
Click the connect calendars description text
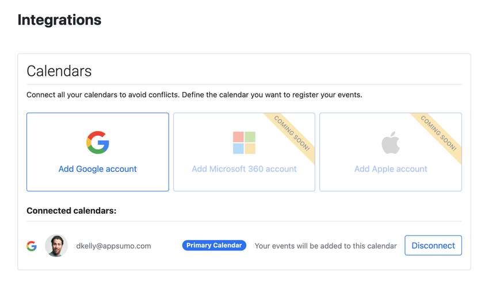point(194,95)
